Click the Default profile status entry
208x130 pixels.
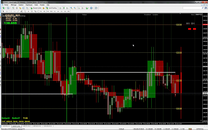point(121,129)
